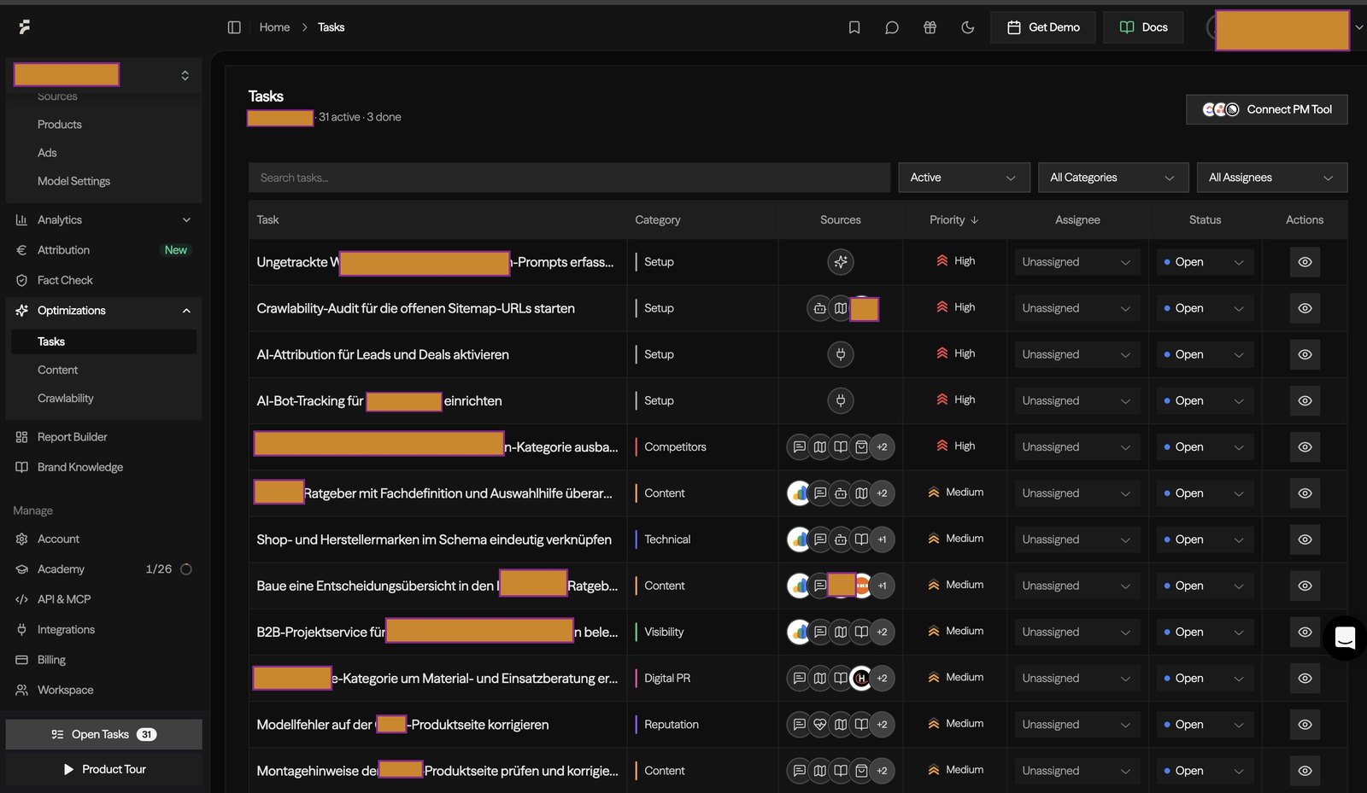
Task: View the Montagehinweise task via eye icon
Action: click(1305, 771)
